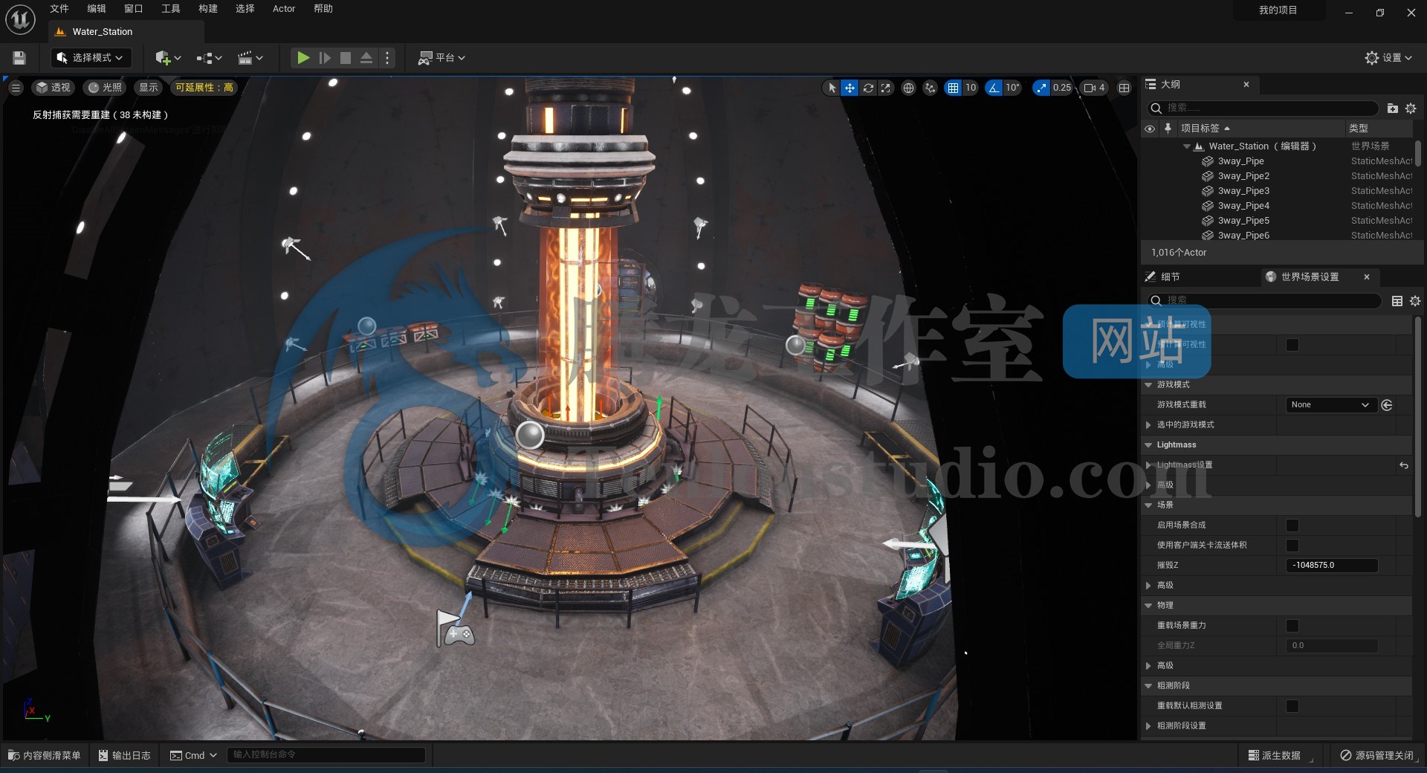Switch to the 世界场景设置 tab

point(1310,276)
